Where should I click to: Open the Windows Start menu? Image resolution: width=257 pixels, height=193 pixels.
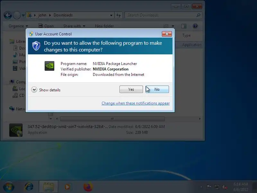coord(9,187)
